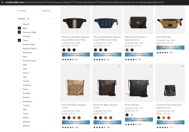The width and height of the screenshot is (189, 132).
Task: Select navy swatch on first Thompson Belt Bag
Action: pos(69,50)
